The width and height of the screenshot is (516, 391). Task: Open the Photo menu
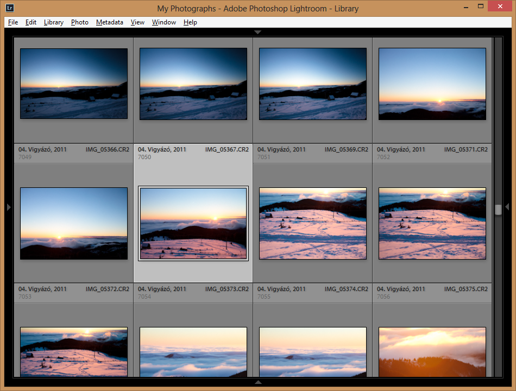tap(80, 22)
